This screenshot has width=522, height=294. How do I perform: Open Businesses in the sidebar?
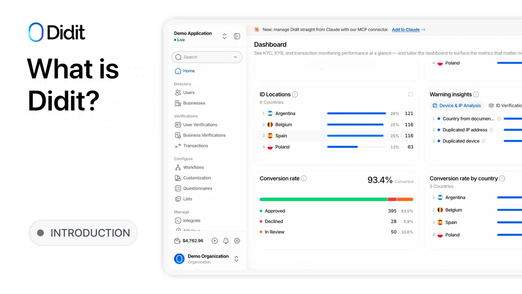point(207,103)
